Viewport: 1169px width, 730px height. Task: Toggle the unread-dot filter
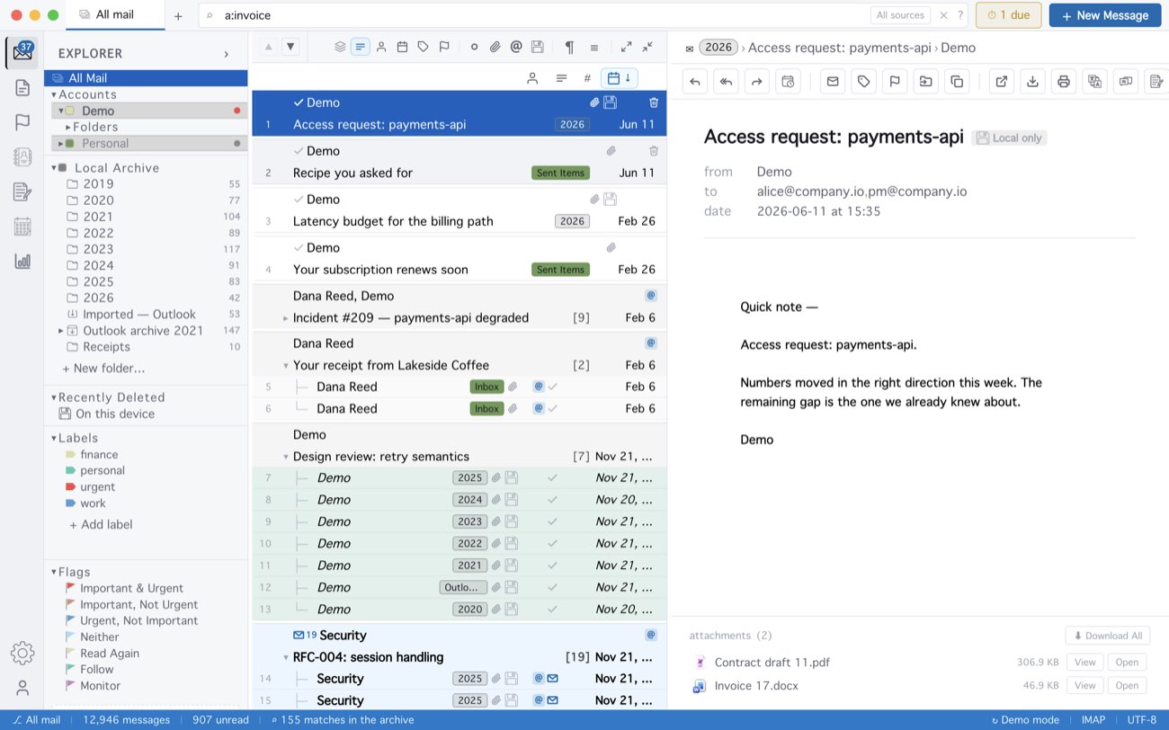[474, 47]
